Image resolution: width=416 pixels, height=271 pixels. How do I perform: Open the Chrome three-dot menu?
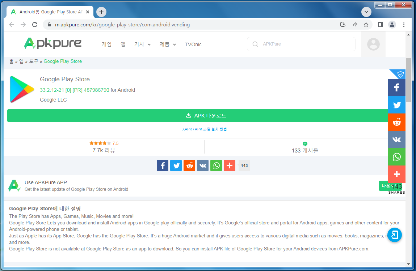click(x=404, y=25)
